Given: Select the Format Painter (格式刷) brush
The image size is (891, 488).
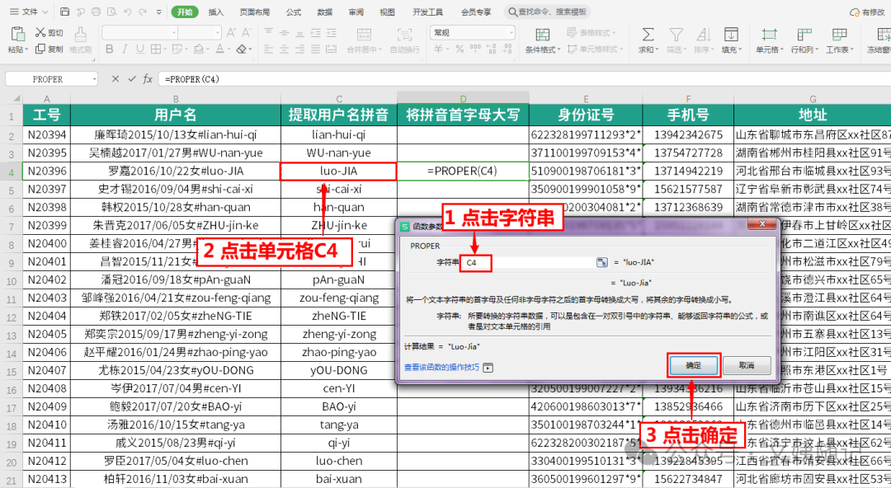Looking at the screenshot, I should pos(81,35).
